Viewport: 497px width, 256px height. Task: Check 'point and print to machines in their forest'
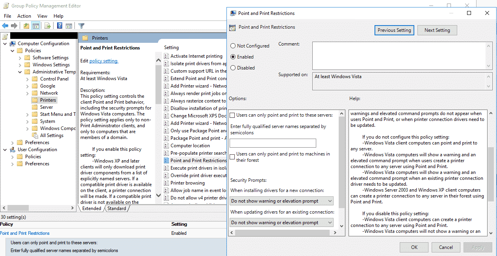(x=232, y=157)
